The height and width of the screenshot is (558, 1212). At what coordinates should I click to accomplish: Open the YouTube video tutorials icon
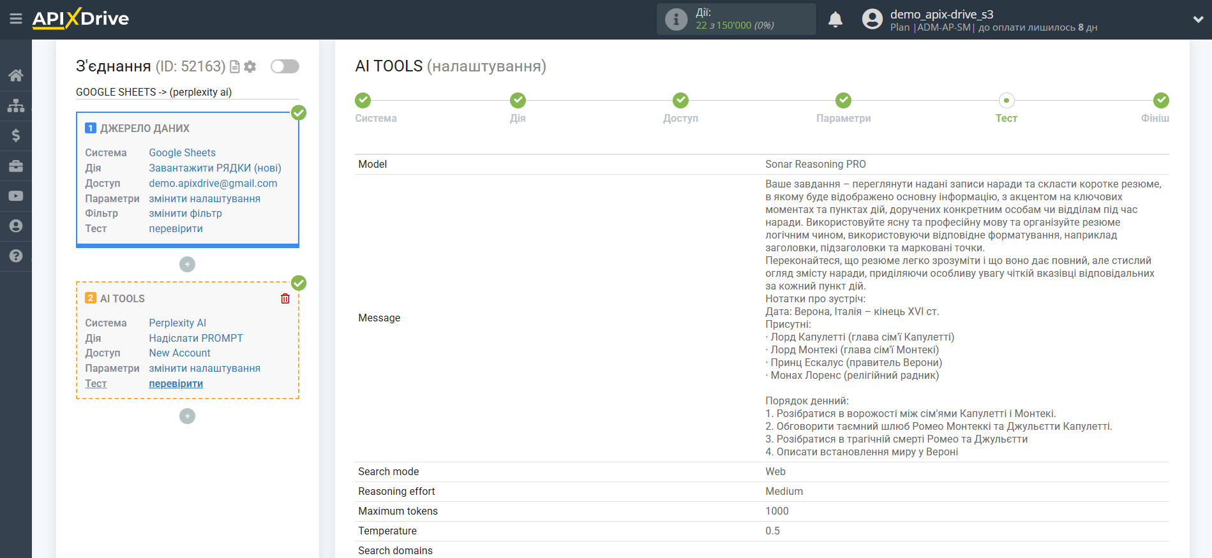[x=16, y=196]
